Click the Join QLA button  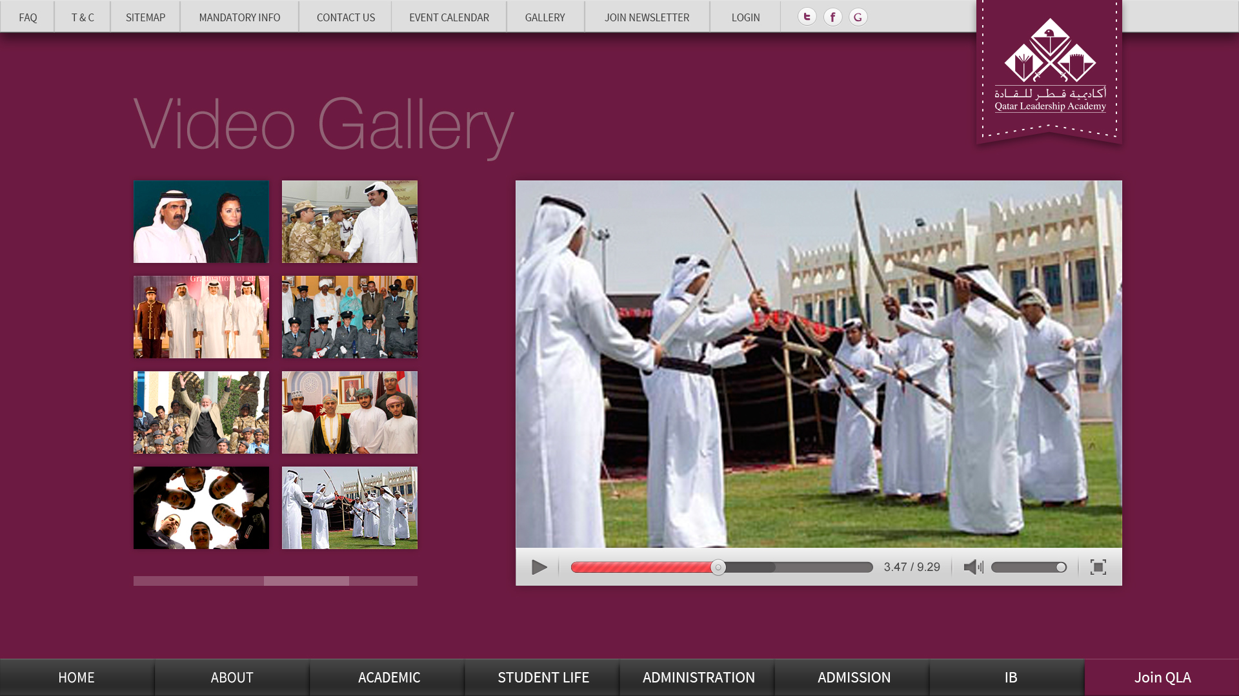click(1162, 677)
